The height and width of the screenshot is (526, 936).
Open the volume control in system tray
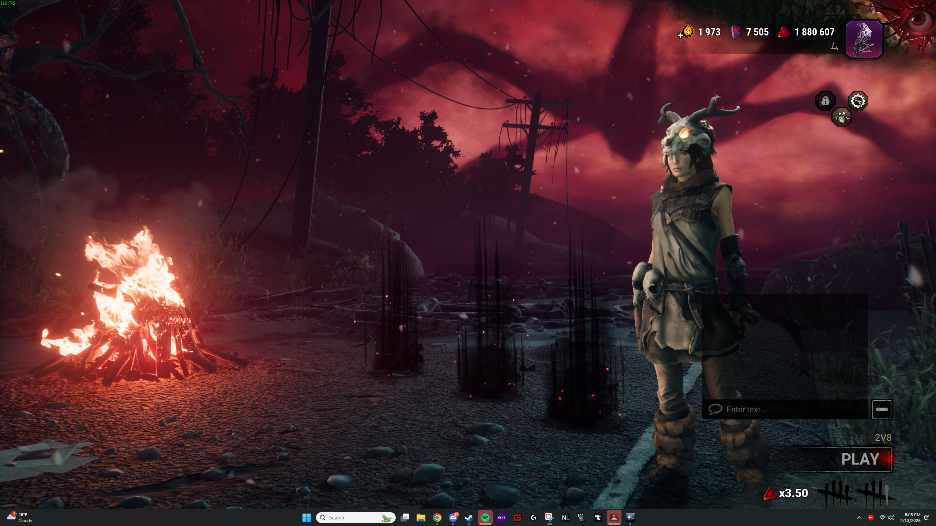pyautogui.click(x=891, y=518)
